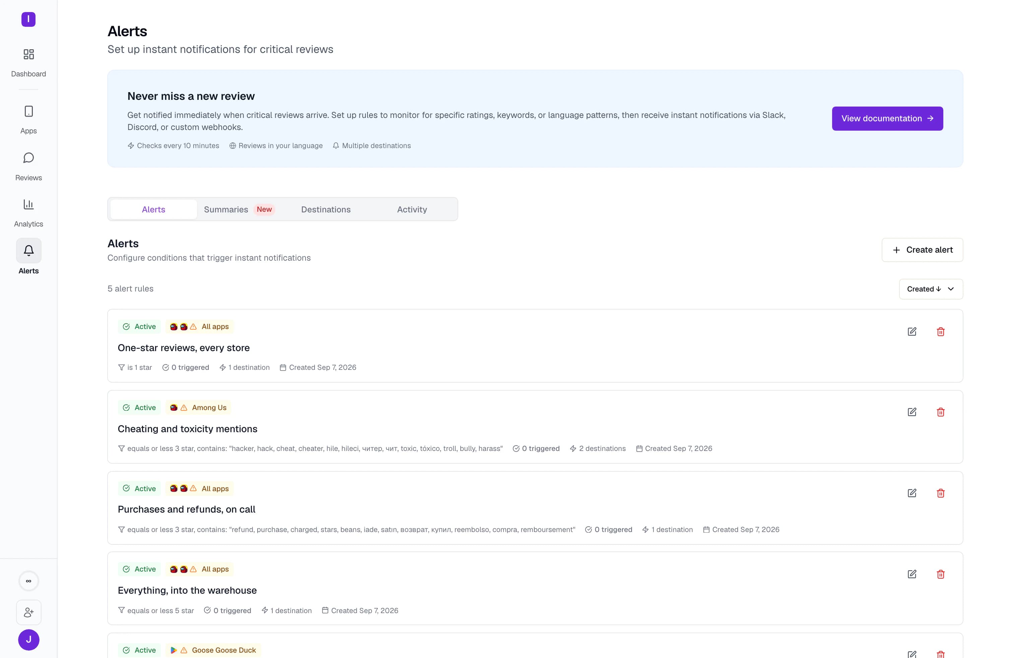The height and width of the screenshot is (658, 1013).
Task: Click 'Never miss a new review' heading
Action: coord(191,96)
